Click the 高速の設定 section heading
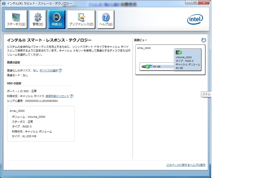The width and height of the screenshot is (273, 178). [14, 62]
